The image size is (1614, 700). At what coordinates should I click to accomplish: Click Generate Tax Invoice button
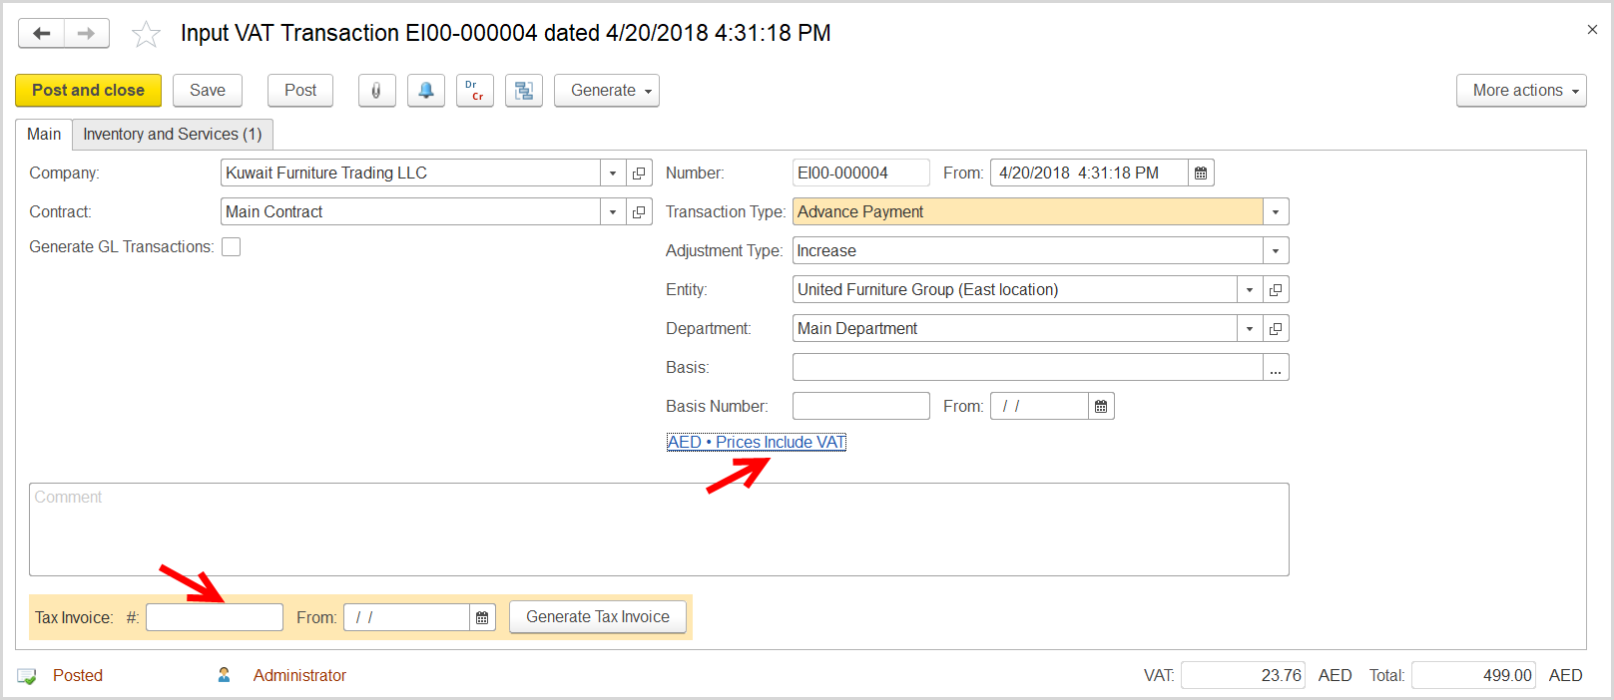pos(598,616)
